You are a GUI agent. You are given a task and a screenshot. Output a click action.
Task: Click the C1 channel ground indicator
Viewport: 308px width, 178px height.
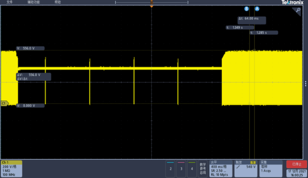pyautogui.click(x=5, y=103)
